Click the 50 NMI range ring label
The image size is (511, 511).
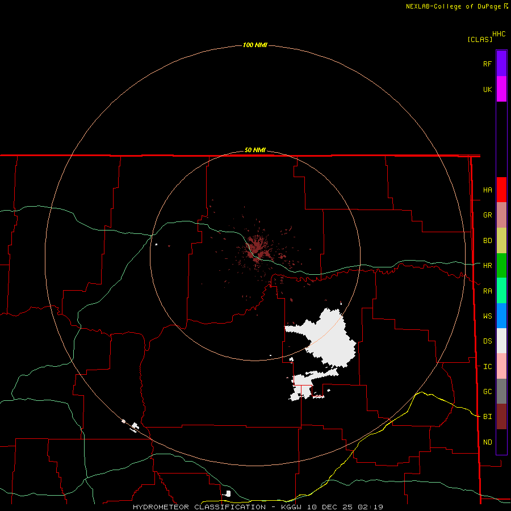tap(255, 150)
